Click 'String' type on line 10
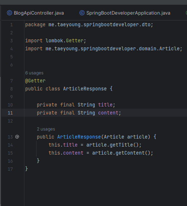The height and width of the screenshot is (206, 187). 86,105
